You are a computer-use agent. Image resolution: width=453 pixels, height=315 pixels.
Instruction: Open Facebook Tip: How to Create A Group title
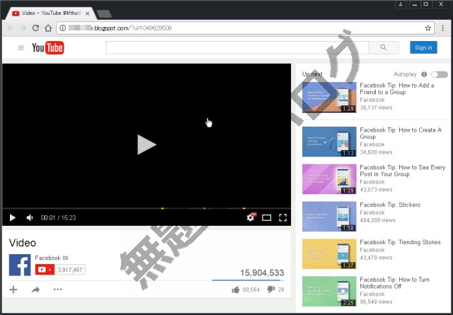(x=401, y=133)
